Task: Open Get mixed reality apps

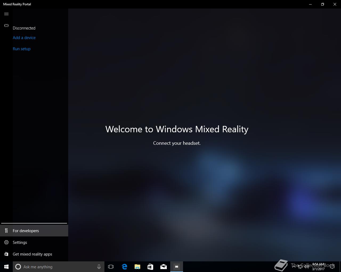Action: (x=34, y=254)
